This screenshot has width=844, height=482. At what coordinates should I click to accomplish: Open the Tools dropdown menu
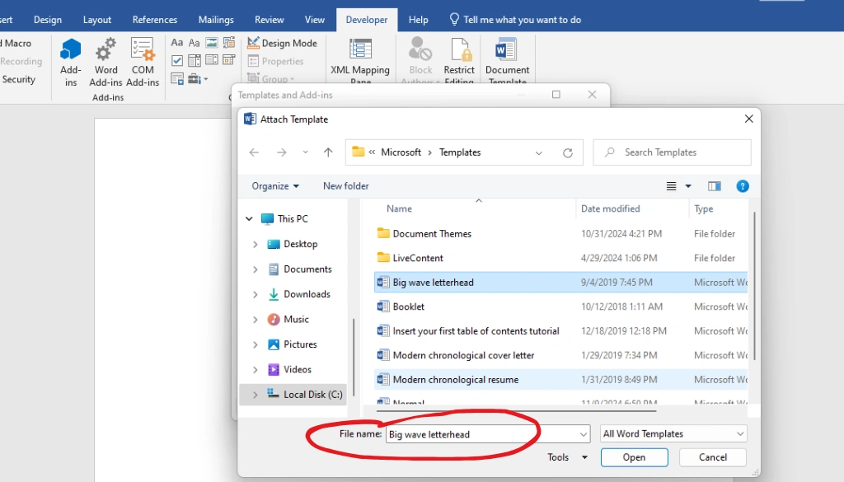pos(567,457)
